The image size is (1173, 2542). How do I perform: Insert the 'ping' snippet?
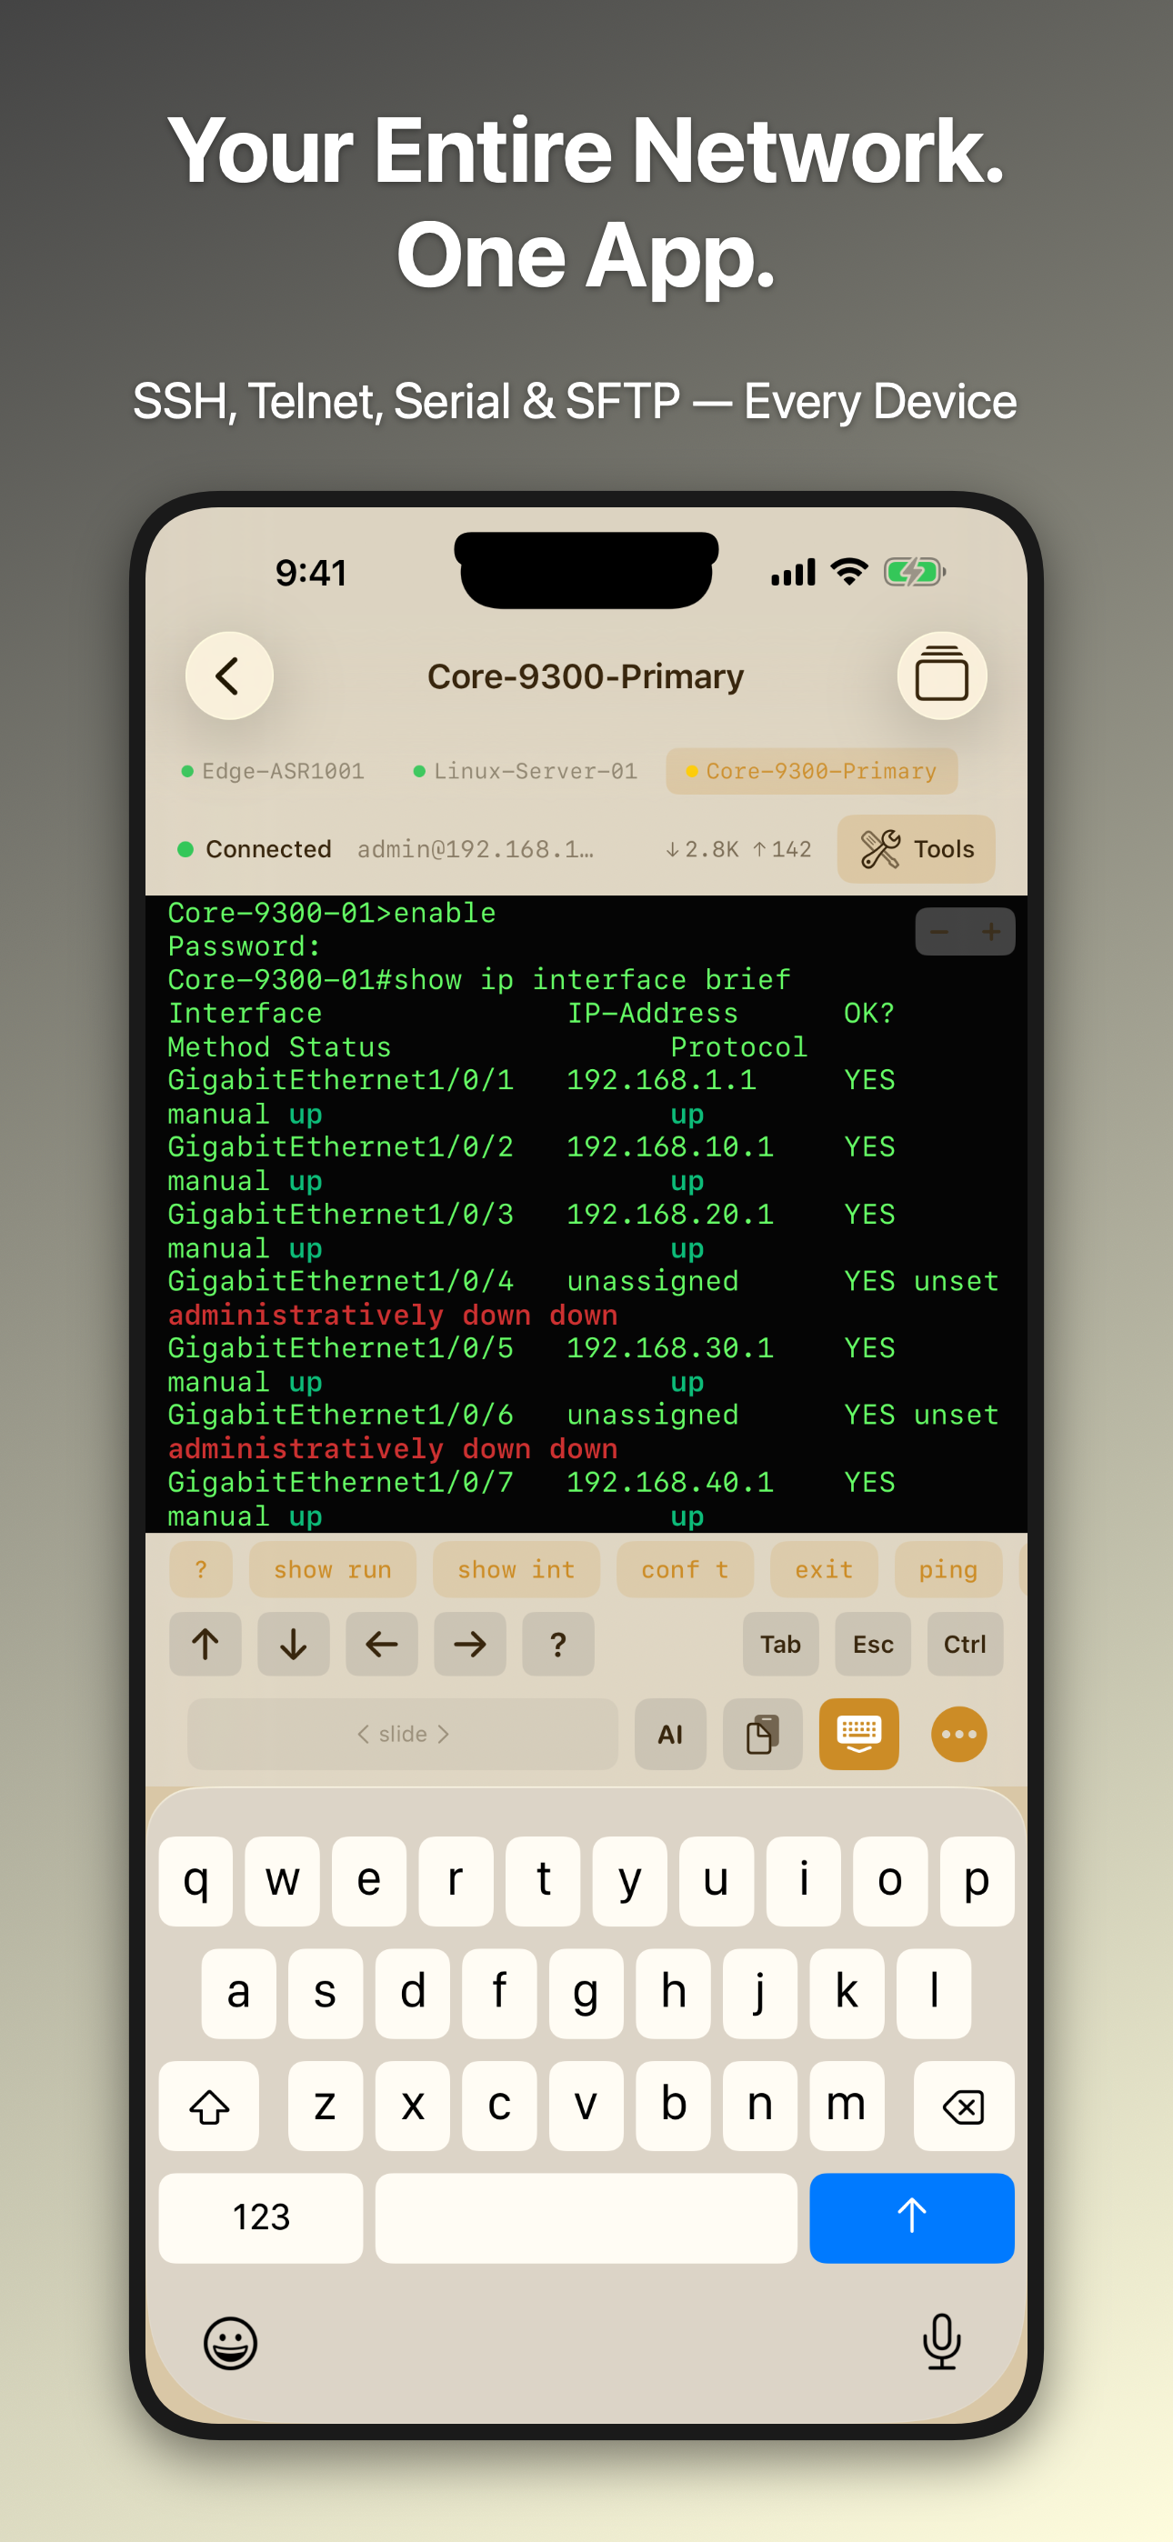pyautogui.click(x=947, y=1569)
